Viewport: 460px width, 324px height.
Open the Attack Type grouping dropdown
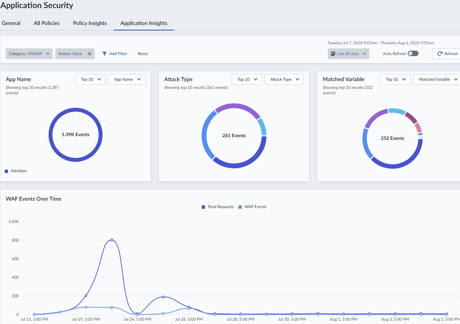click(284, 79)
